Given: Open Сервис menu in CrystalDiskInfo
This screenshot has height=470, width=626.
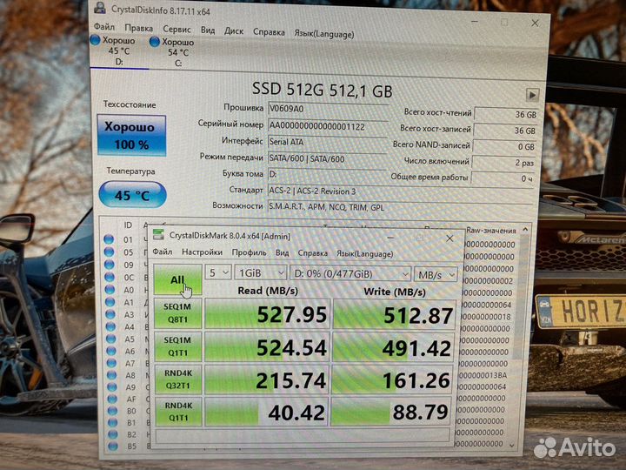Looking at the screenshot, I should coord(176,30).
